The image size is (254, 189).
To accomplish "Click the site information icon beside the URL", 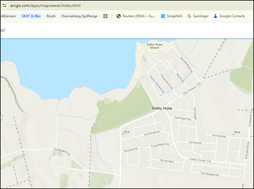I will point(4,5).
